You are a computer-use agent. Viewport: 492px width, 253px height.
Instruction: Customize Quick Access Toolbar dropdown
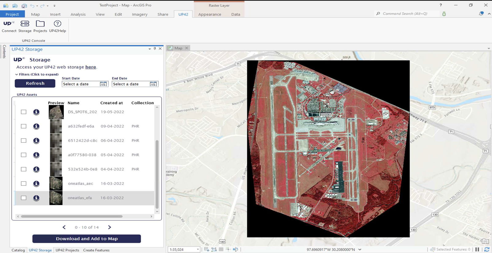coord(54,6)
